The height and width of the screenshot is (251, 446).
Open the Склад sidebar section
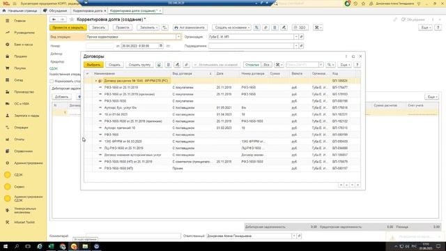point(19,80)
